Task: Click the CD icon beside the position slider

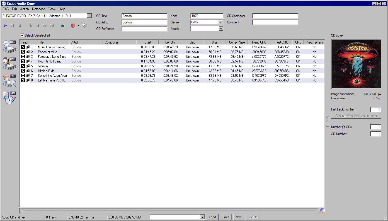Action: (x=322, y=211)
